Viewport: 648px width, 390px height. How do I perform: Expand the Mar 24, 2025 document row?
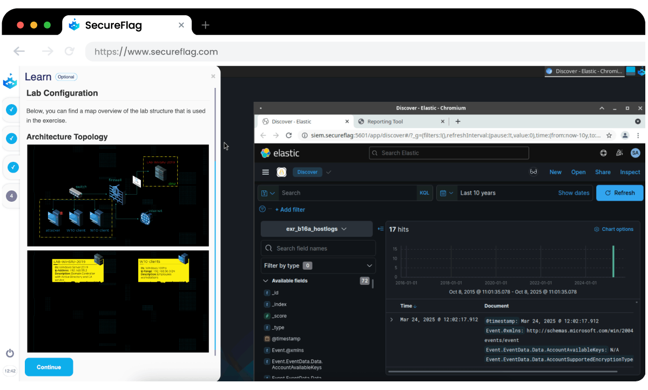(391, 320)
